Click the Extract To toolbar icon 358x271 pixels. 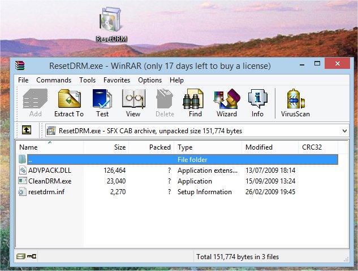click(69, 103)
